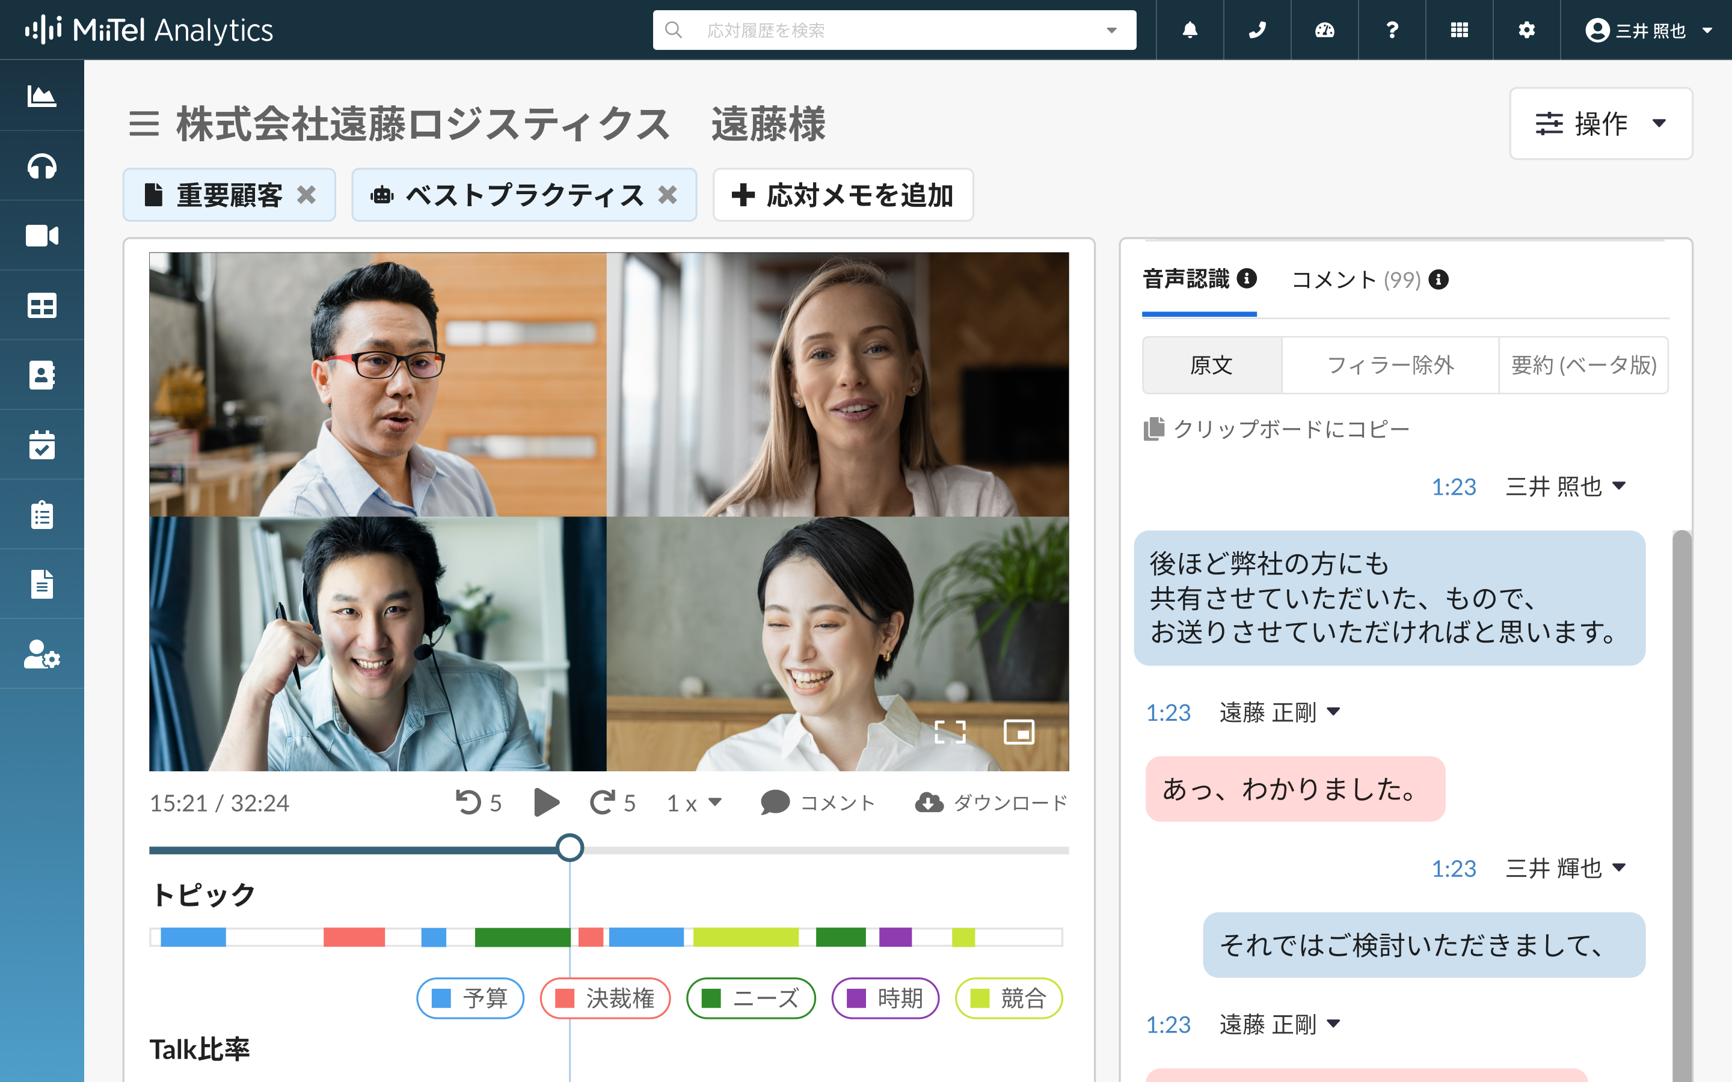Toggle the 予算 topic filter

tap(470, 998)
